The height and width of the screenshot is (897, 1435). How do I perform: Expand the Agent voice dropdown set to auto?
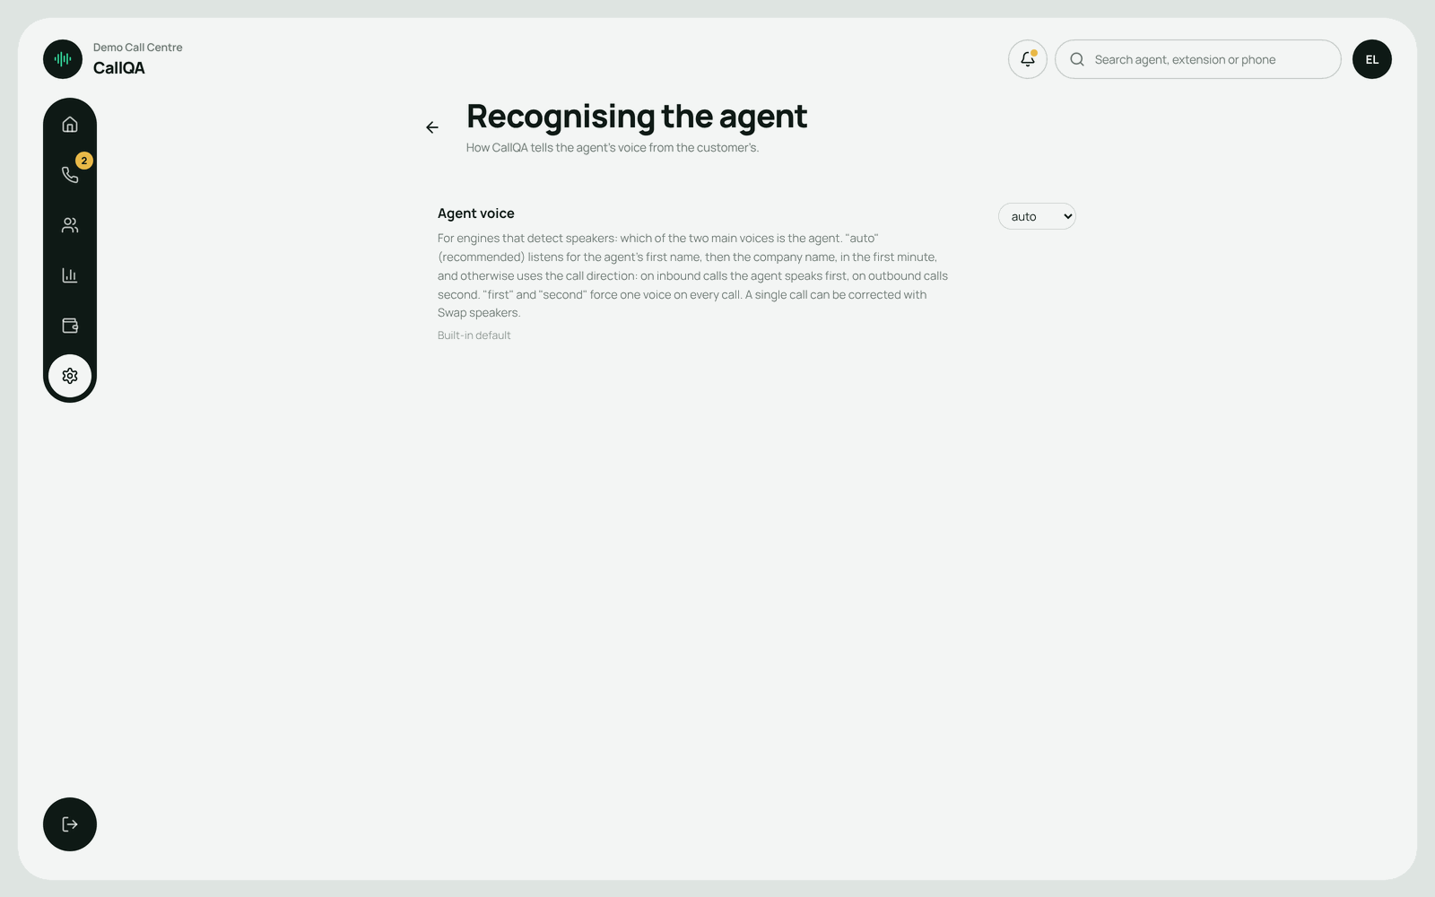[1037, 216]
